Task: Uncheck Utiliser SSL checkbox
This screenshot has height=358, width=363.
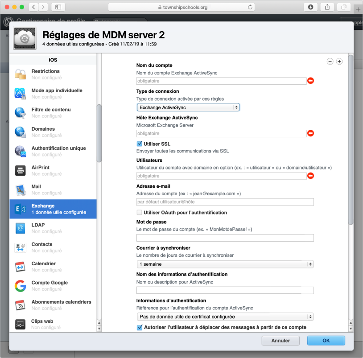Action: coord(140,144)
